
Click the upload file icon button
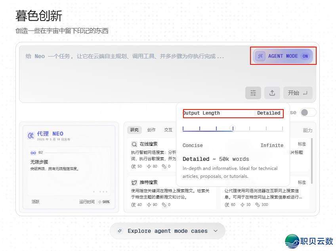tap(272, 93)
